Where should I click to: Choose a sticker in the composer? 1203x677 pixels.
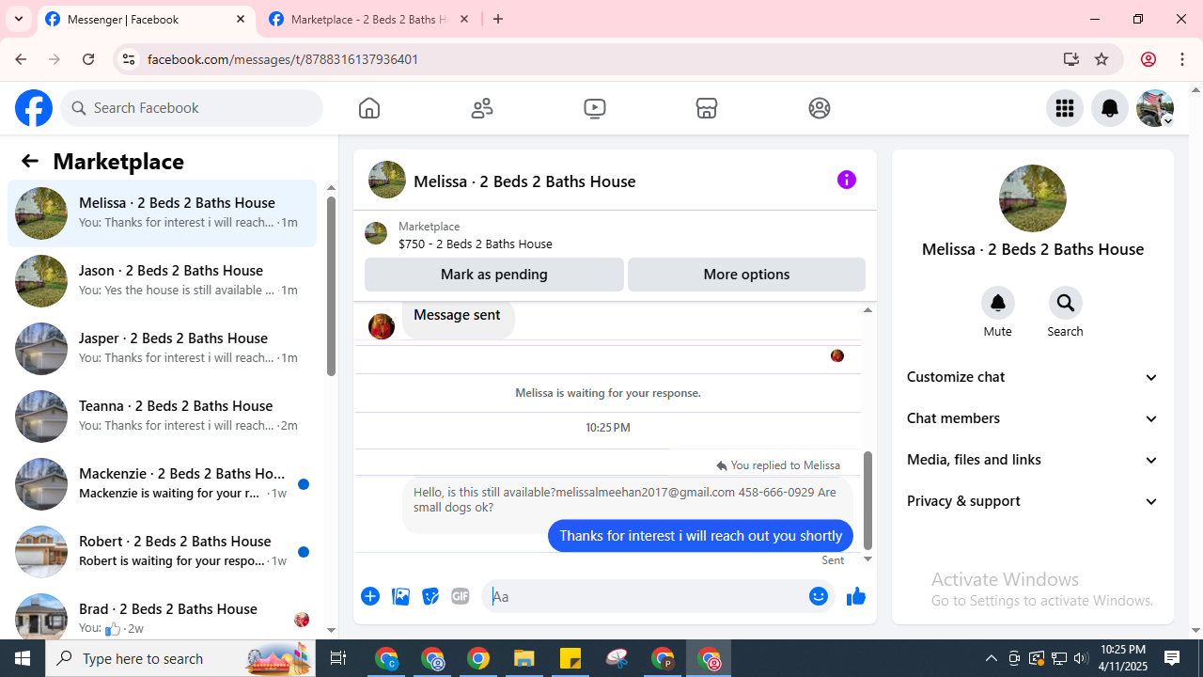click(x=430, y=596)
